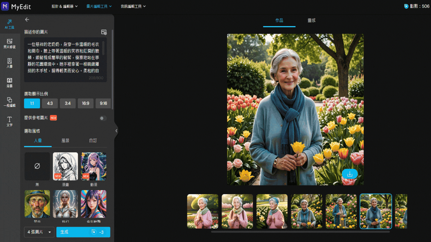This screenshot has width=431, height=242.
Task: Select fifth thumbnail, full-body among roses
Action: [x=341, y=211]
